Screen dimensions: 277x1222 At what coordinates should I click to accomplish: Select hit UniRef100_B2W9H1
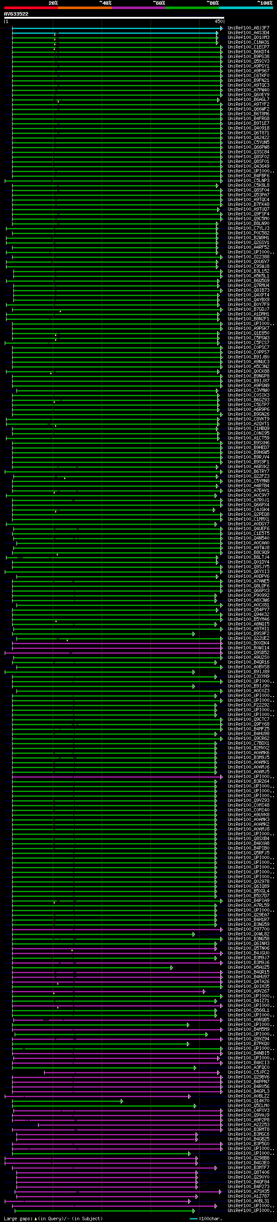click(248, 238)
